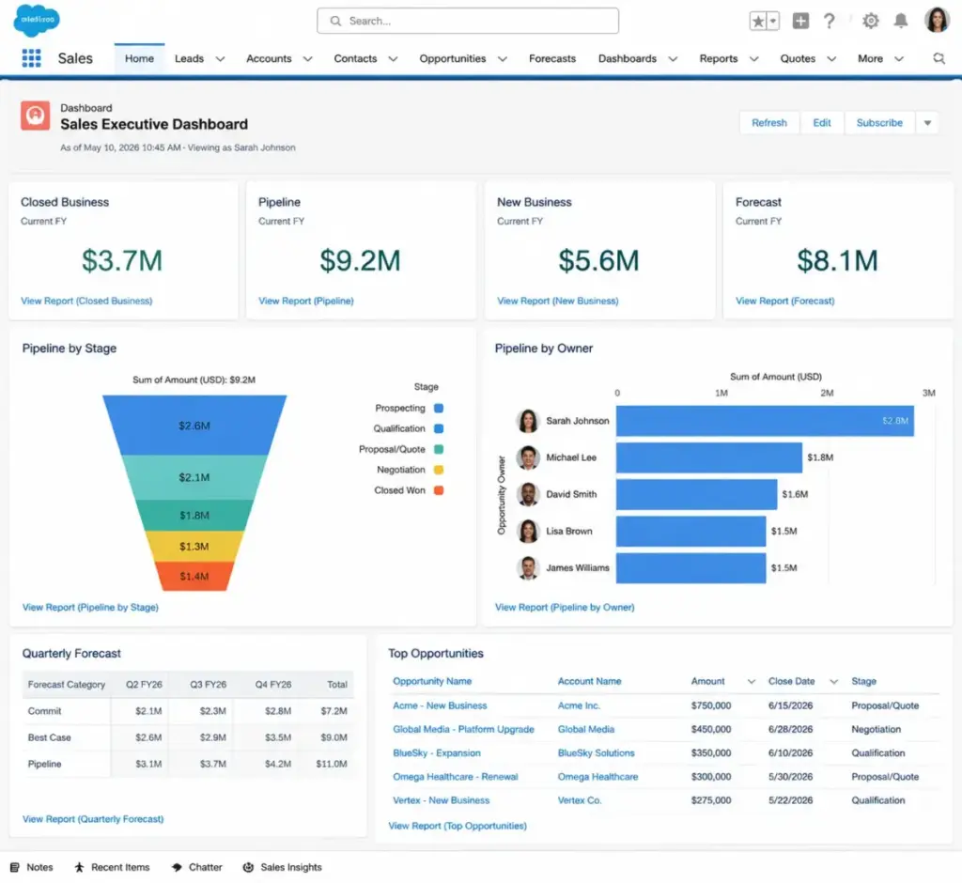Click the red dashboard icon in header

(x=35, y=116)
